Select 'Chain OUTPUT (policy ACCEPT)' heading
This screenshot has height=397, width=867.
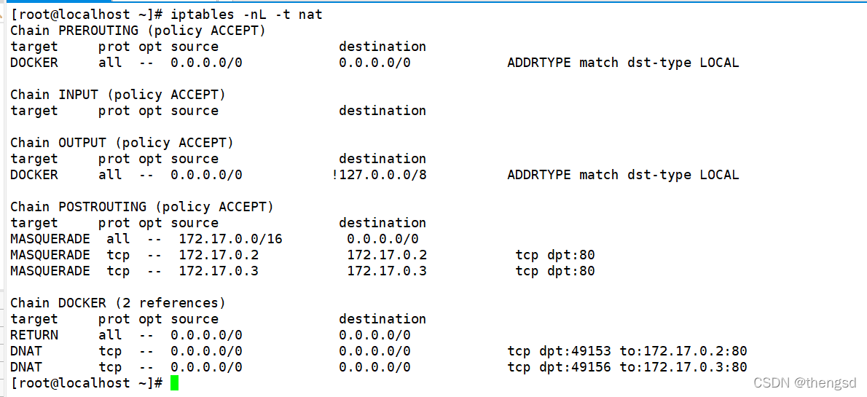pyautogui.click(x=122, y=143)
